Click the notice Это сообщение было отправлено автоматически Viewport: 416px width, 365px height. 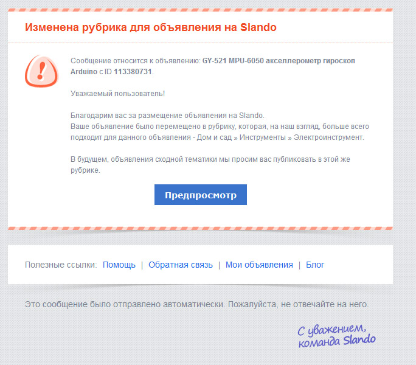(x=125, y=304)
